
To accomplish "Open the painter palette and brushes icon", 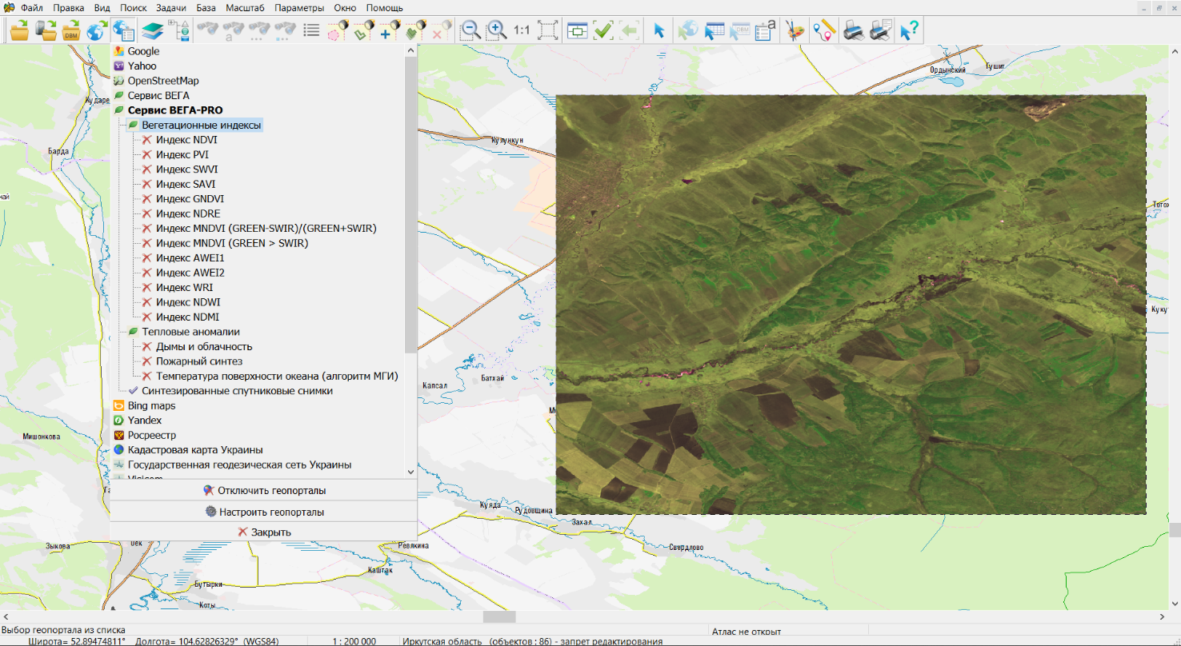I will tap(796, 30).
